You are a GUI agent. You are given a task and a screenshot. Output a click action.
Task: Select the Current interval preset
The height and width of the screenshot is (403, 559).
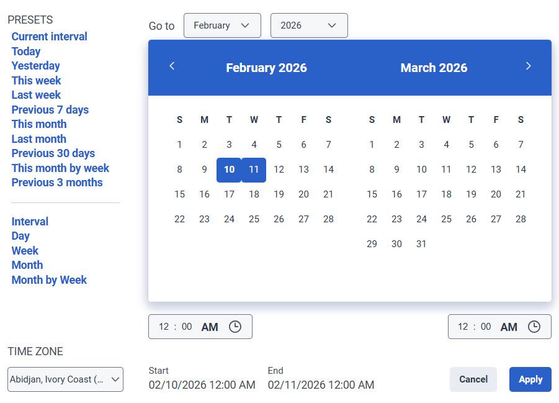[x=49, y=36]
